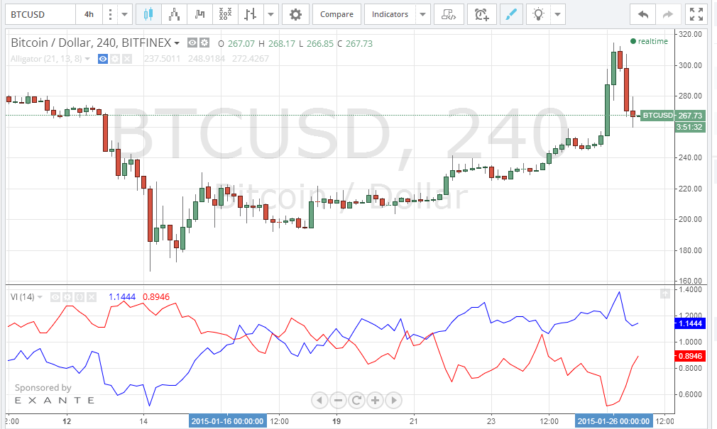Toggle VI (14) indicator visibility eye
Viewport: 717px width, 429px height.
click(x=55, y=297)
